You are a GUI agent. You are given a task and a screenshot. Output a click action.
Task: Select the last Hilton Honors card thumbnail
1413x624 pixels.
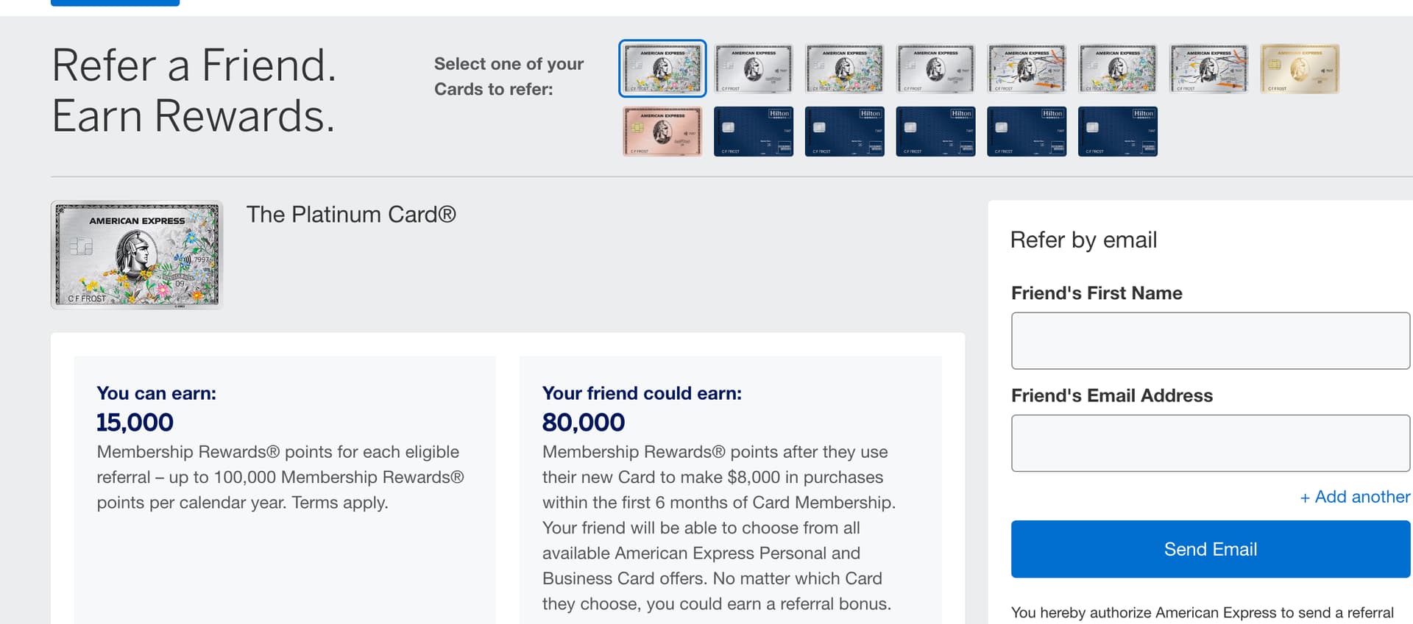coord(1118,132)
